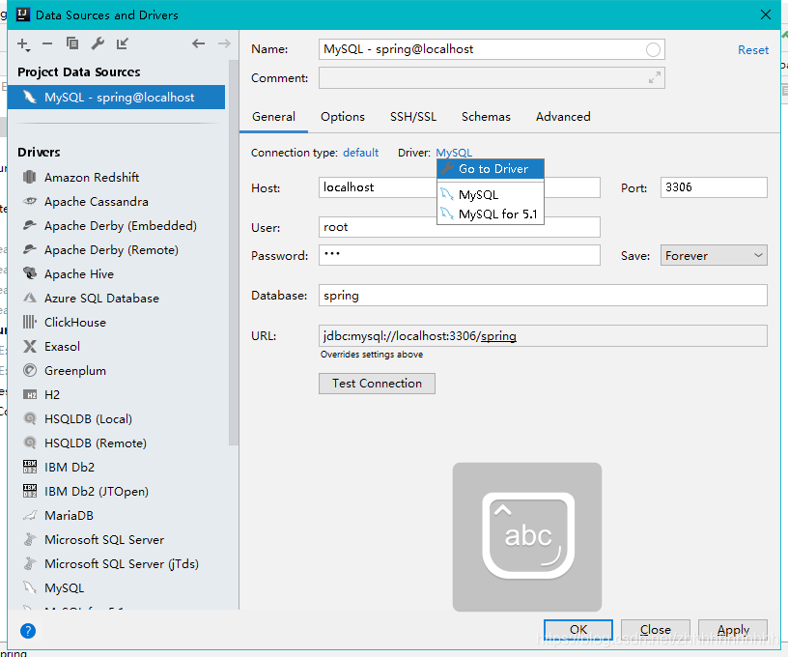The height and width of the screenshot is (657, 788).
Task: Select Exasol driver
Action: pyautogui.click(x=62, y=346)
